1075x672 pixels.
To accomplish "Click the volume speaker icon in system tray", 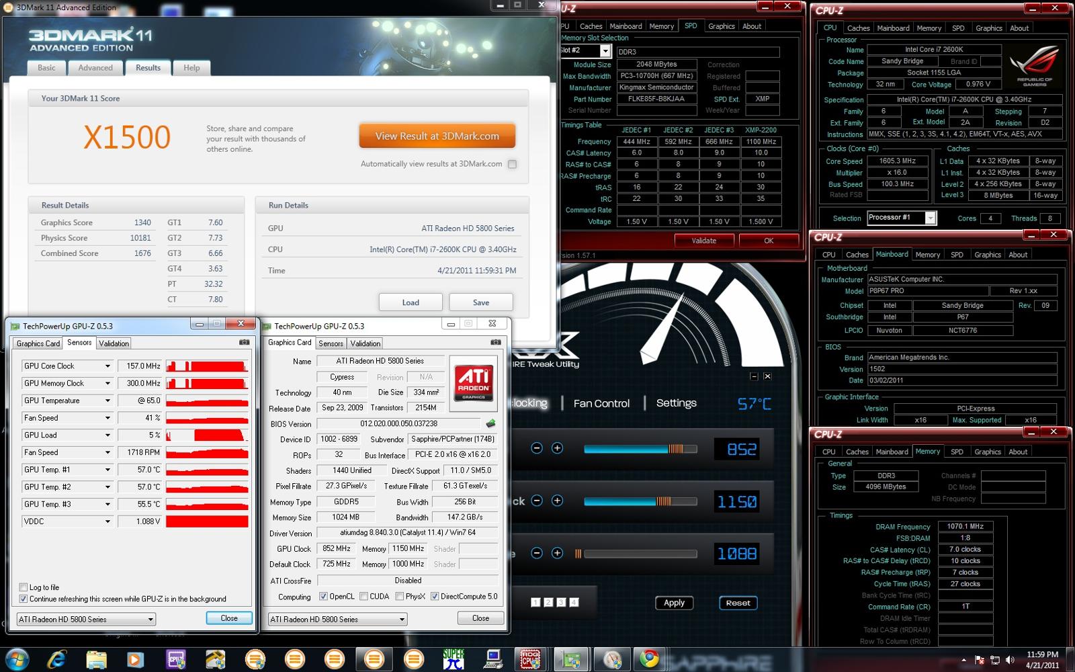I will (x=1009, y=660).
